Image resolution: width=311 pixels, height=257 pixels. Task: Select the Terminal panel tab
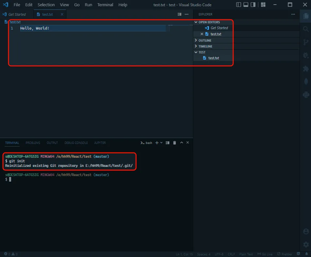(12, 143)
